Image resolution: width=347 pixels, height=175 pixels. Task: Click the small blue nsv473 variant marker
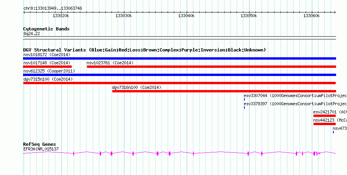(333, 132)
